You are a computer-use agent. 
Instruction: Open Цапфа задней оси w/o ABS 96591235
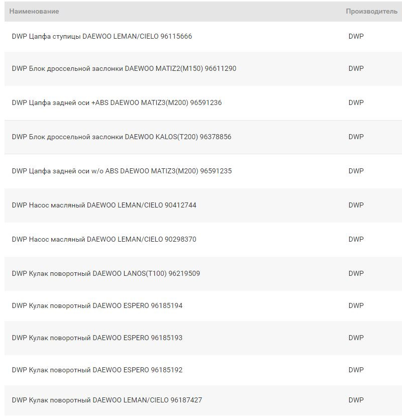[122, 171]
